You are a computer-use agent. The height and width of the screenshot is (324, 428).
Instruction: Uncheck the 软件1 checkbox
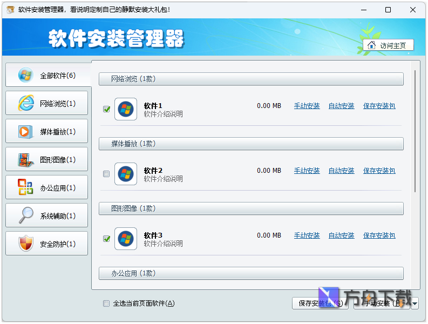click(x=106, y=109)
